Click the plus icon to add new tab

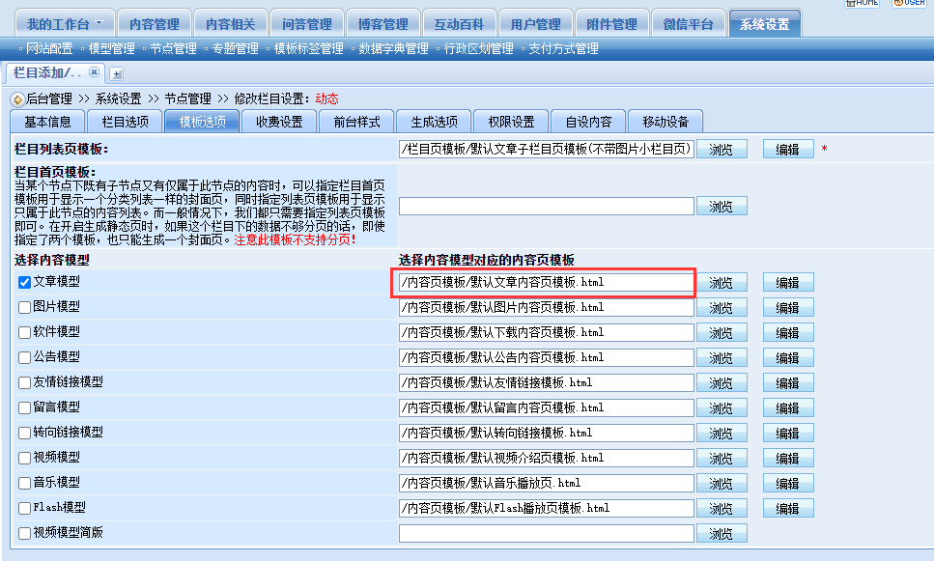[x=116, y=73]
